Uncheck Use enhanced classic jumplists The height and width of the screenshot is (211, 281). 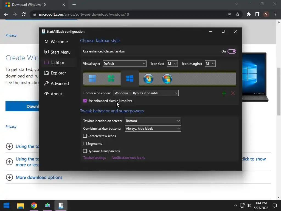(85, 101)
